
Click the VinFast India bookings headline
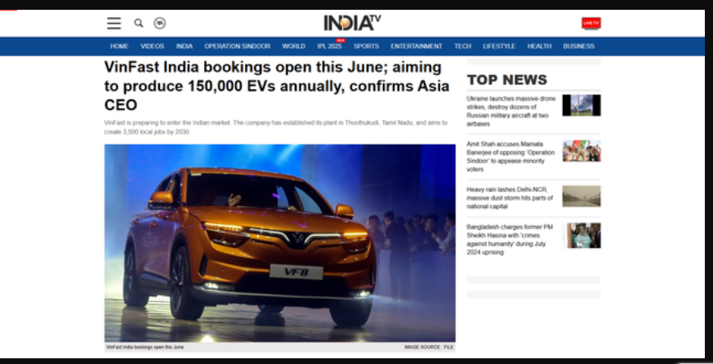point(277,86)
